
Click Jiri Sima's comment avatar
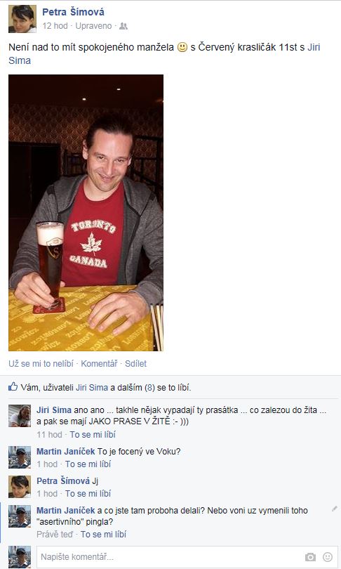(x=20, y=416)
